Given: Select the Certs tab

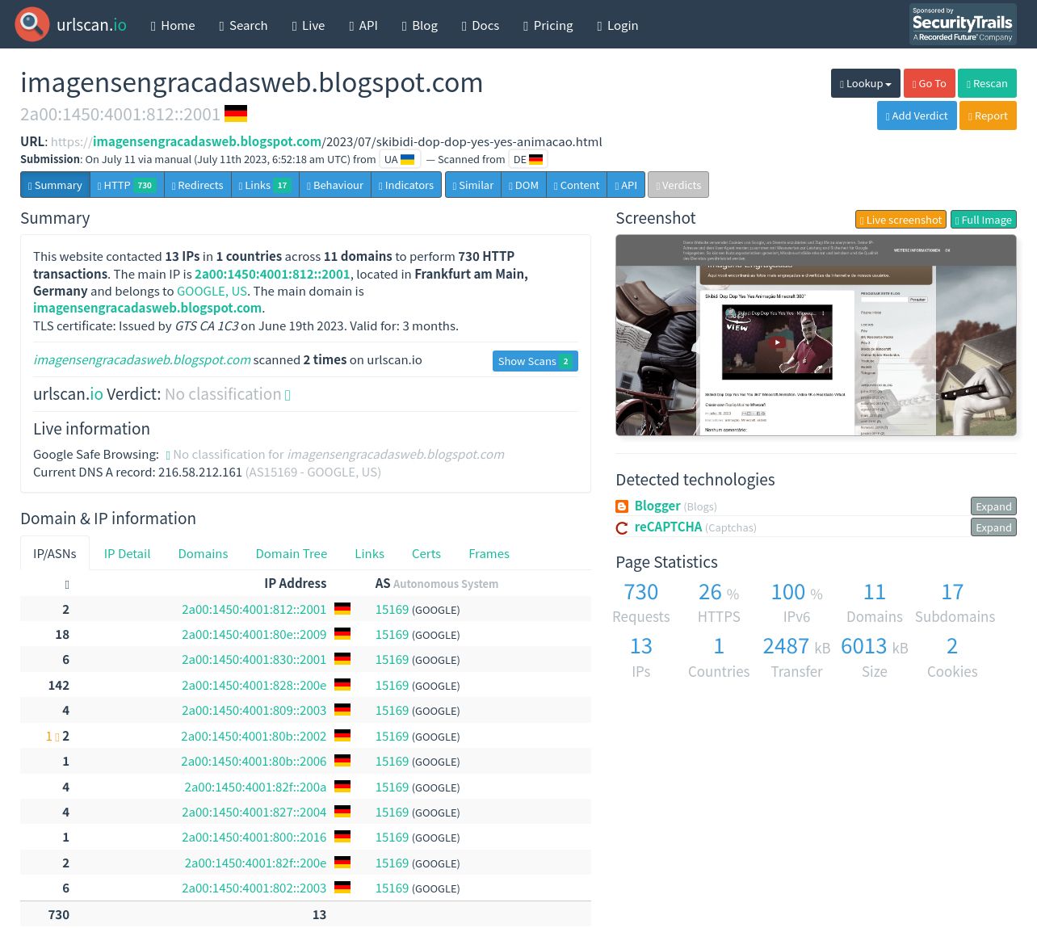Looking at the screenshot, I should click(426, 553).
